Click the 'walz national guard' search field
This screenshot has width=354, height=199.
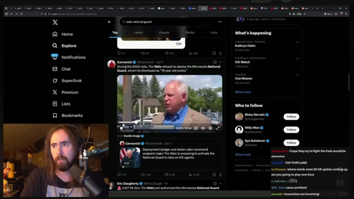coord(165,22)
